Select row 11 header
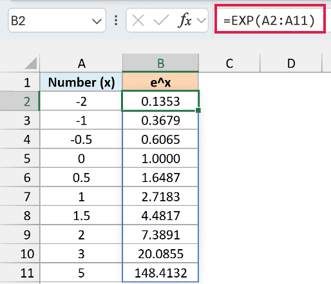The image size is (331, 284). click(20, 272)
